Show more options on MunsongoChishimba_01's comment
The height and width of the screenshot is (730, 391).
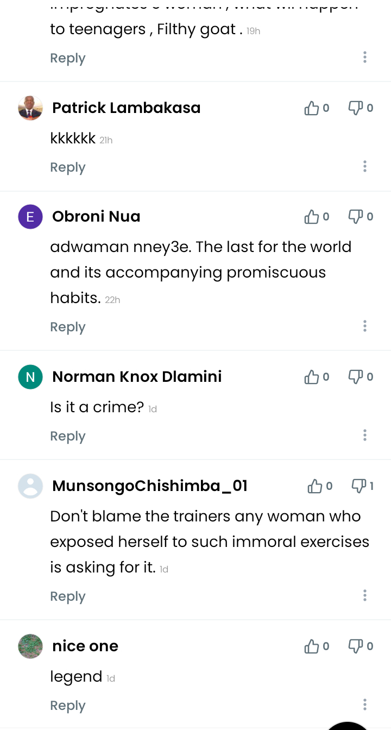pos(365,595)
